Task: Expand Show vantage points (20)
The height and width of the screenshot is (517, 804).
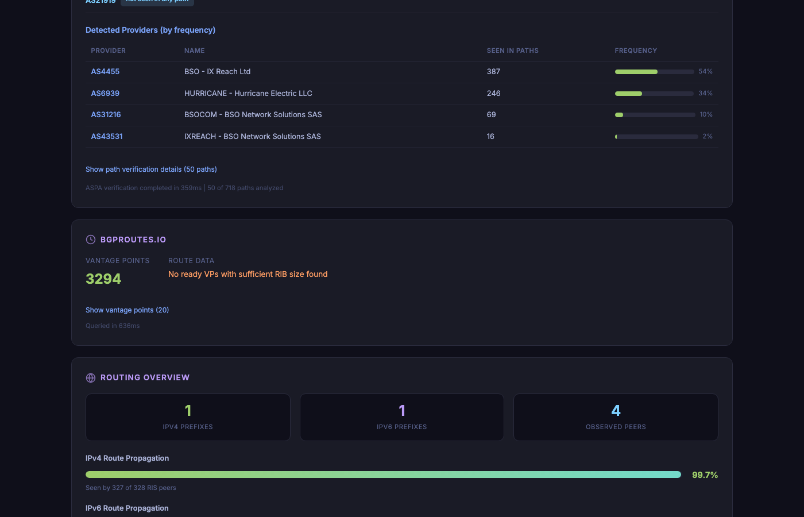Action: point(127,310)
